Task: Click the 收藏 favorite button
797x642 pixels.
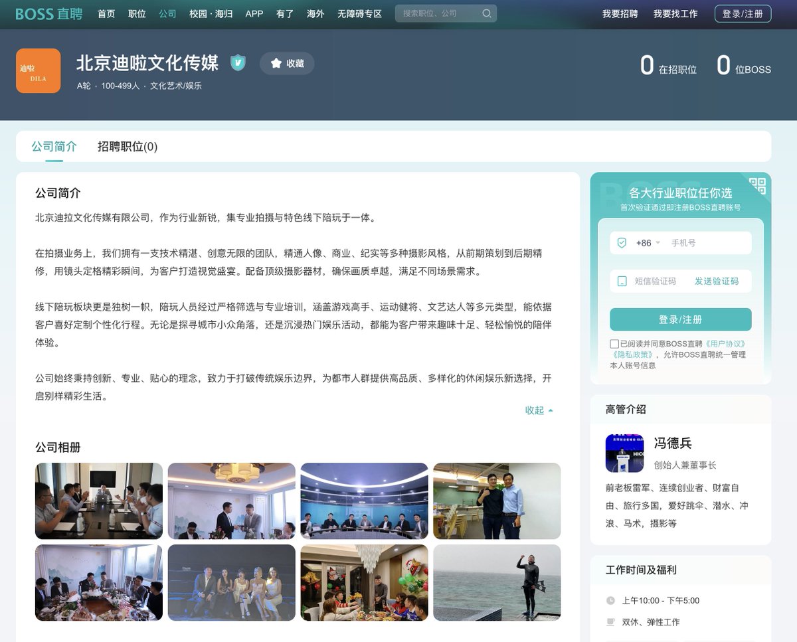Action: (x=287, y=63)
